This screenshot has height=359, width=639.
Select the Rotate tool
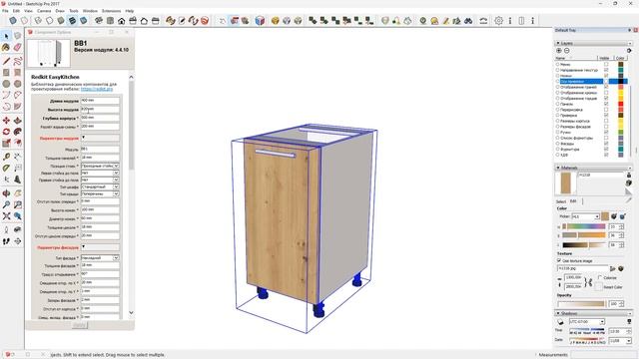tap(6, 132)
